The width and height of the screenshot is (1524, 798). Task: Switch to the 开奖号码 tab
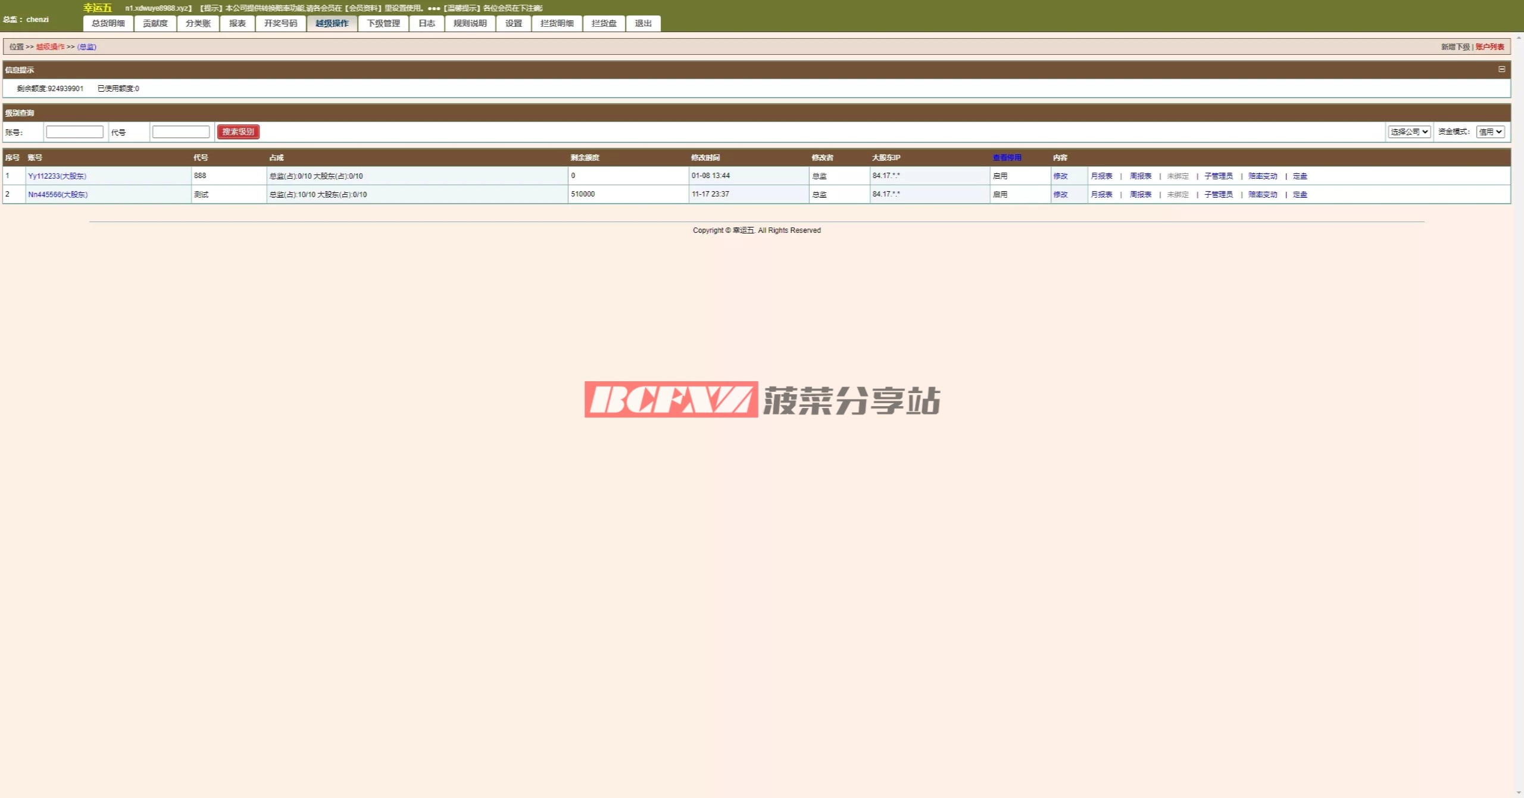click(x=280, y=23)
